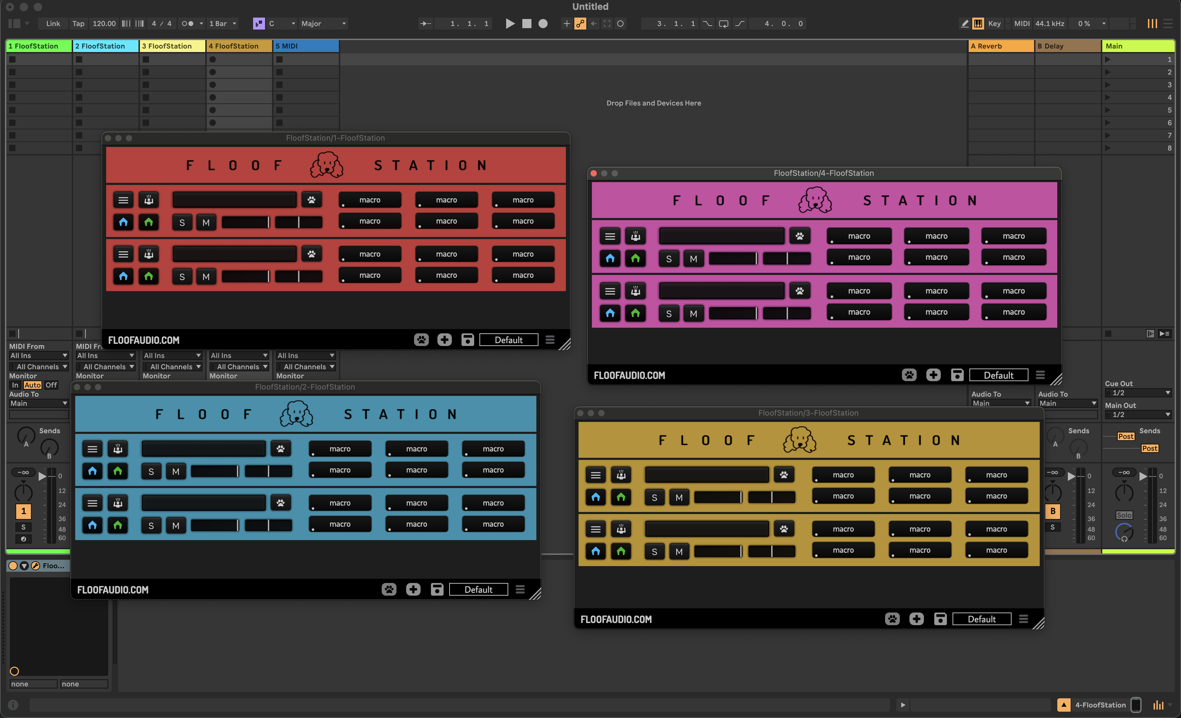Click the green home icon in pink FloofStation top row
The image size is (1181, 718).
point(635,258)
